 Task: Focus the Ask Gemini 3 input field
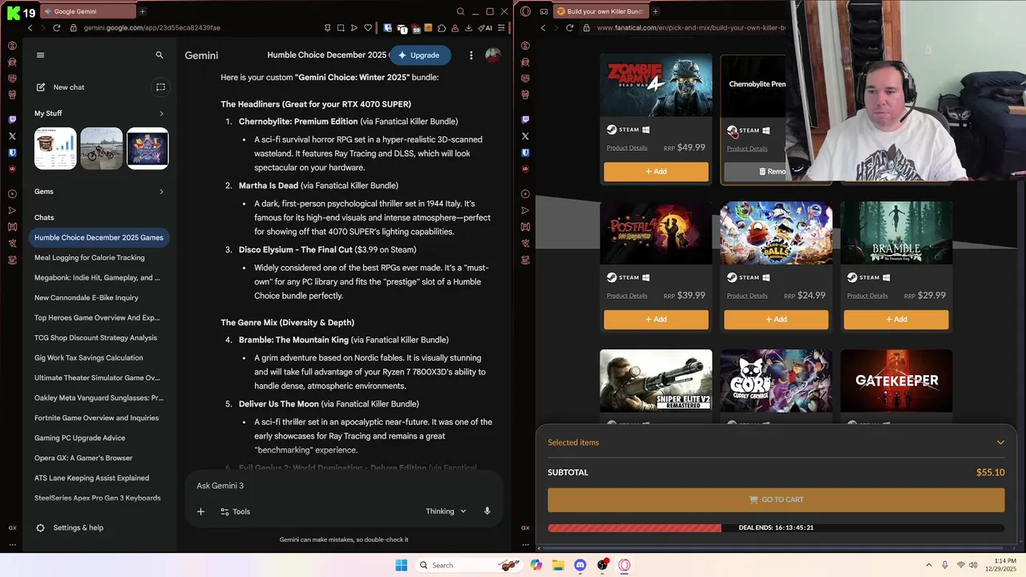tap(343, 486)
